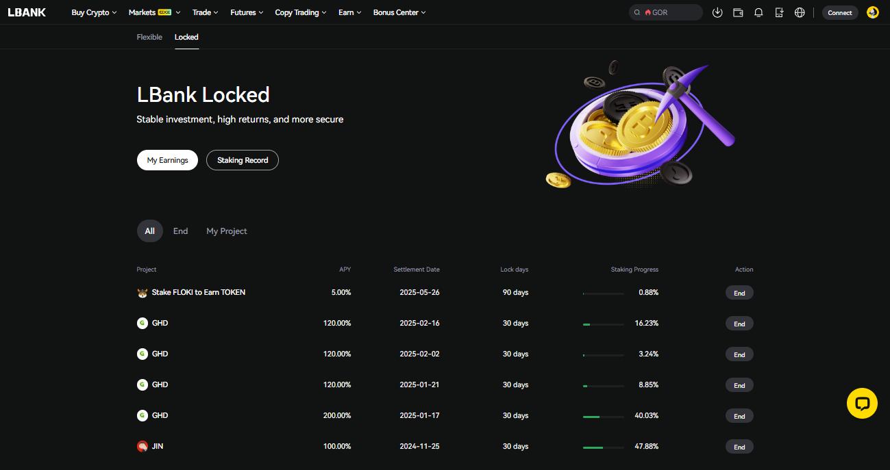Screen dimensions: 890x470
Task: Open the Futures dropdown
Action: [x=243, y=12]
